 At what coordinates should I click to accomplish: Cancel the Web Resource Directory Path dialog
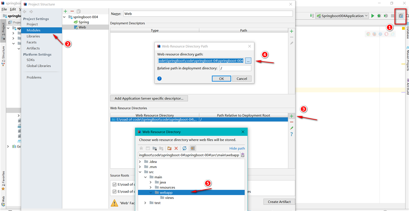(242, 78)
